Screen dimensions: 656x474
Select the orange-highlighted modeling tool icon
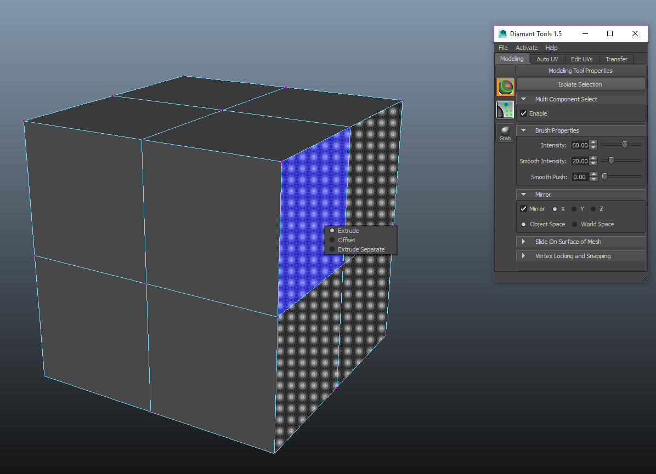[x=505, y=87]
